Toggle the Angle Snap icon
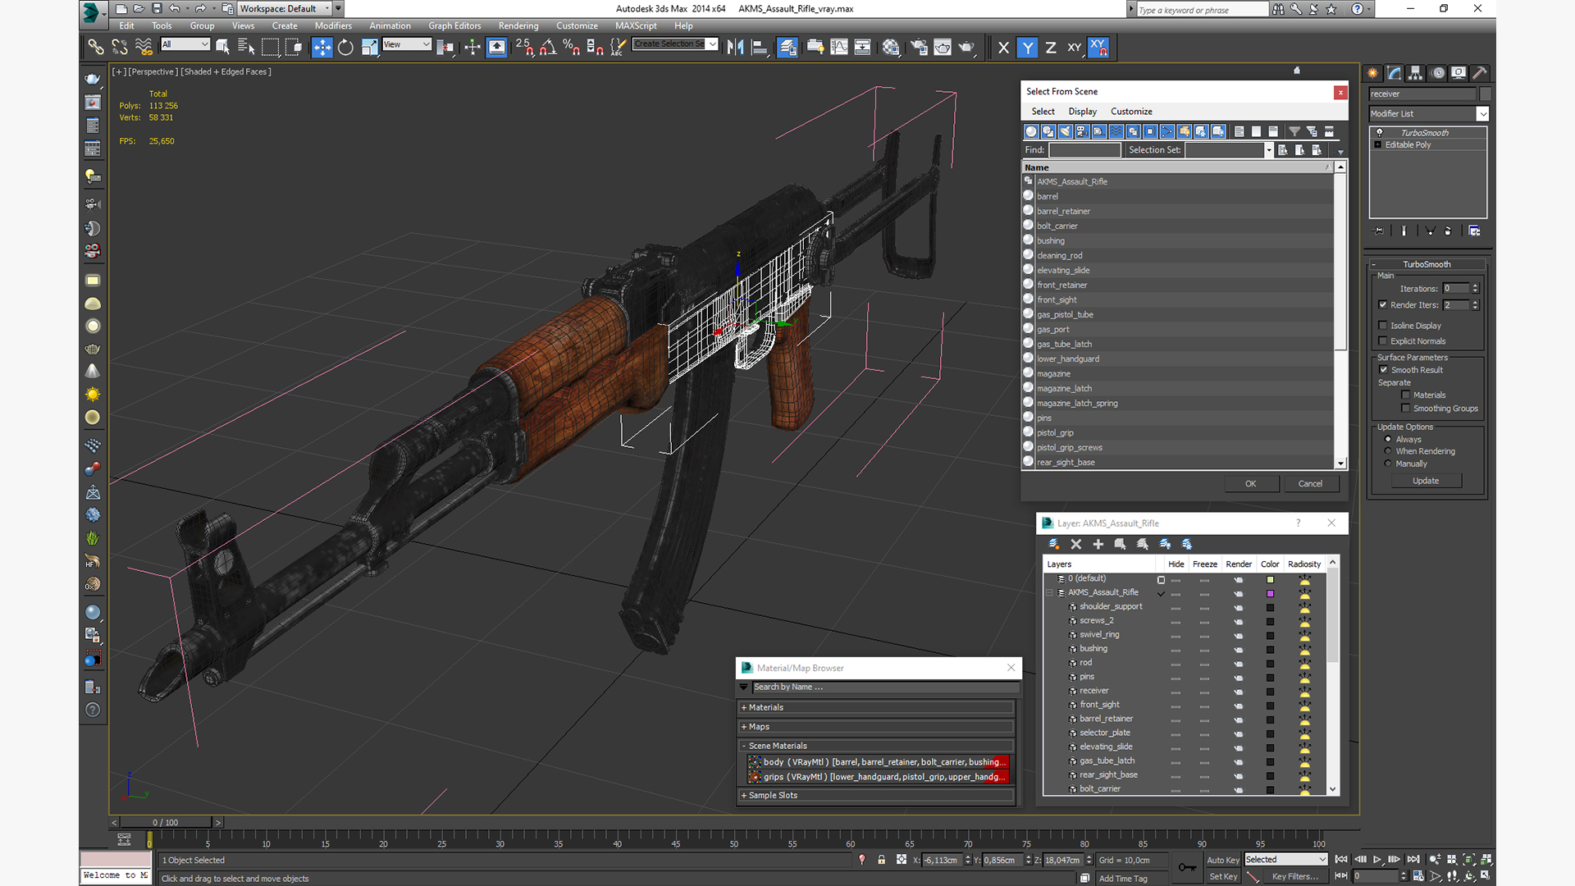Image resolution: width=1575 pixels, height=886 pixels. (x=548, y=48)
